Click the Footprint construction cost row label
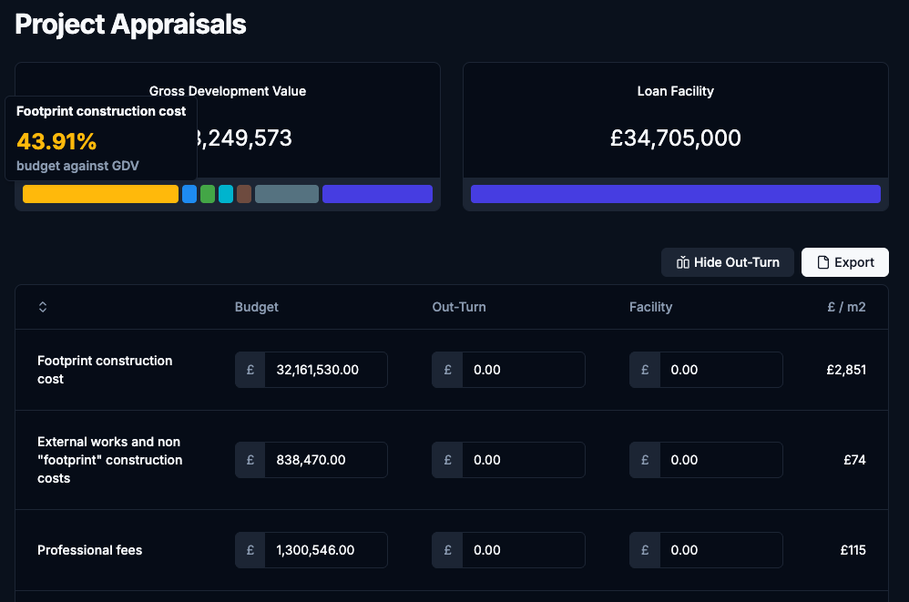This screenshot has height=602, width=909. [x=105, y=370]
